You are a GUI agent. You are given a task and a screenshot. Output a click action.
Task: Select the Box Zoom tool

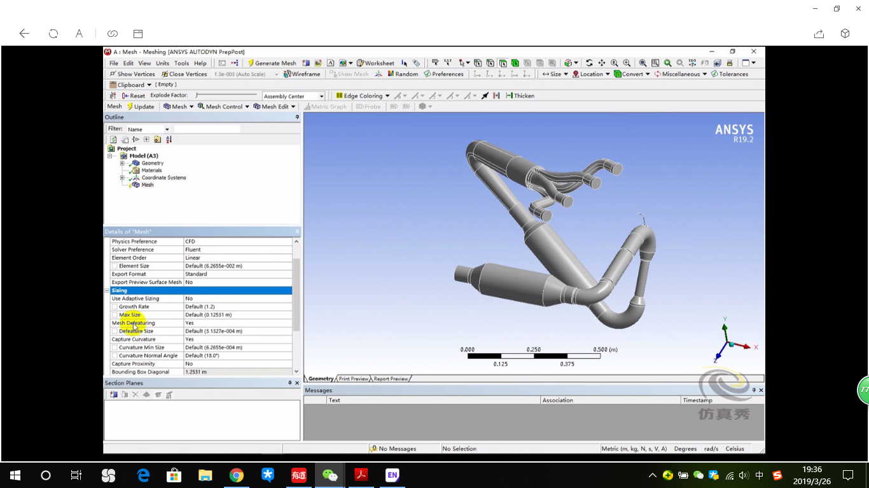pos(627,63)
